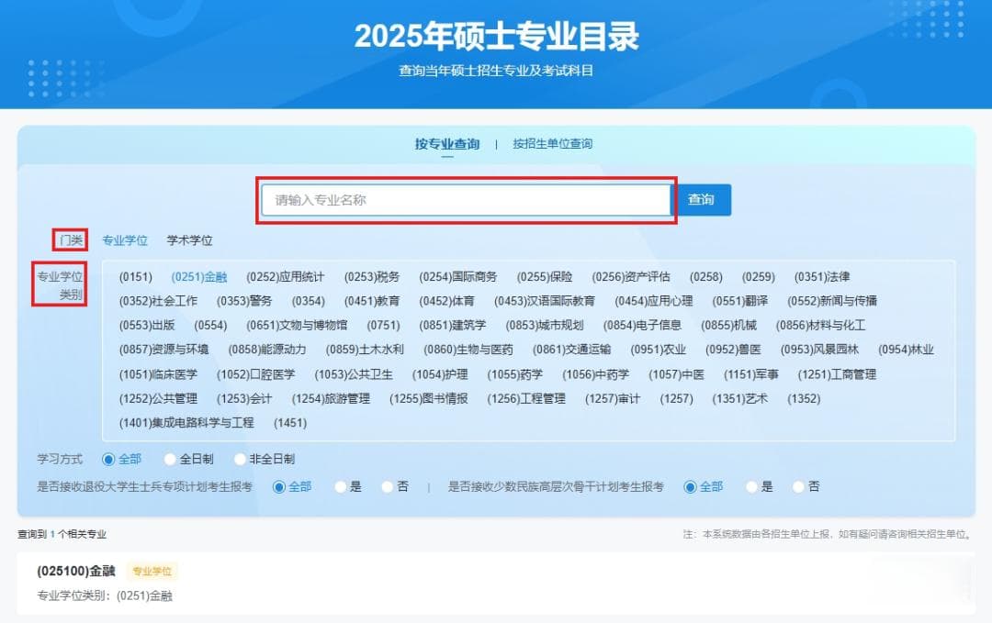Choose category (0954)林业
Screen dimensions: 992x623
tap(906, 350)
